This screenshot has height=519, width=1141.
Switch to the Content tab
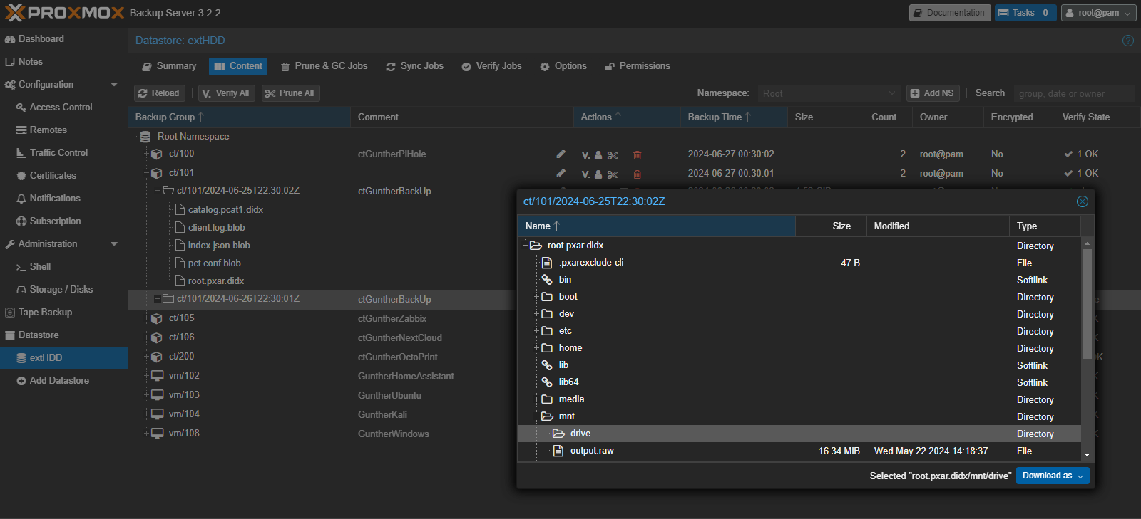[238, 66]
